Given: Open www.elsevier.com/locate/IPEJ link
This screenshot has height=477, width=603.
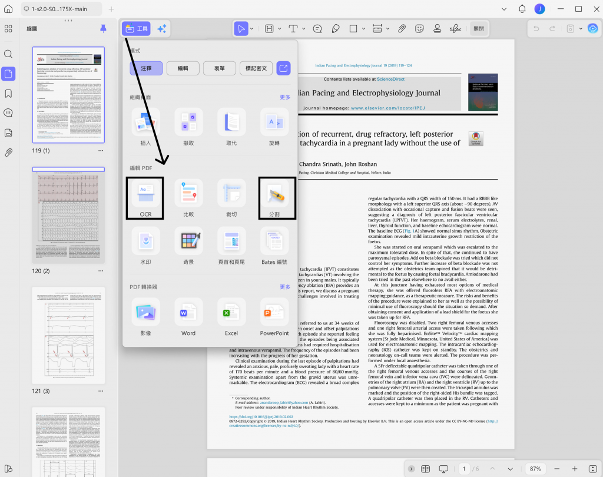Looking at the screenshot, I should (387, 108).
